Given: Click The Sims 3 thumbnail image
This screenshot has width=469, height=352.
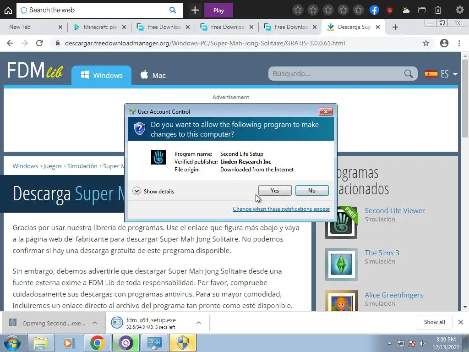Looking at the screenshot, I should click(342, 264).
